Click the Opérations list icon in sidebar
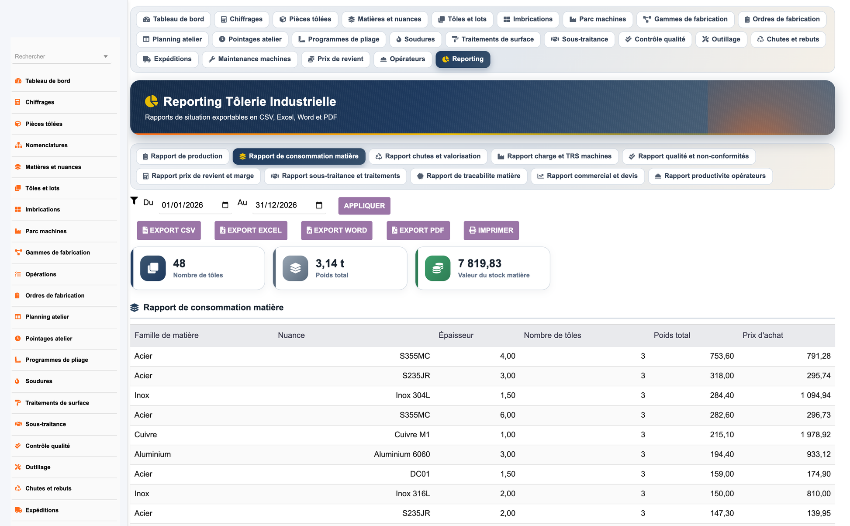Viewport: 850px width, 526px height. tap(18, 274)
